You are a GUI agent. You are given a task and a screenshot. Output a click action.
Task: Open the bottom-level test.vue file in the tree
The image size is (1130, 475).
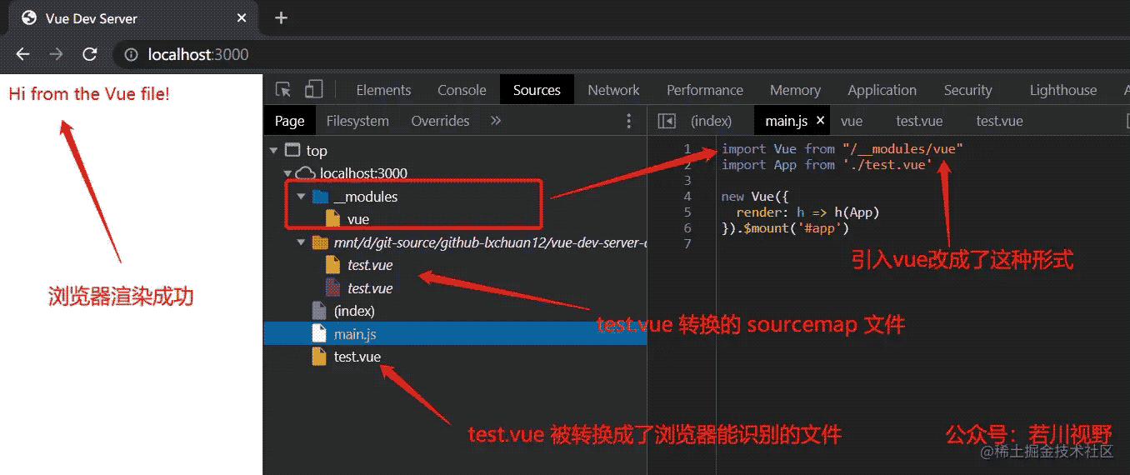[x=357, y=357]
